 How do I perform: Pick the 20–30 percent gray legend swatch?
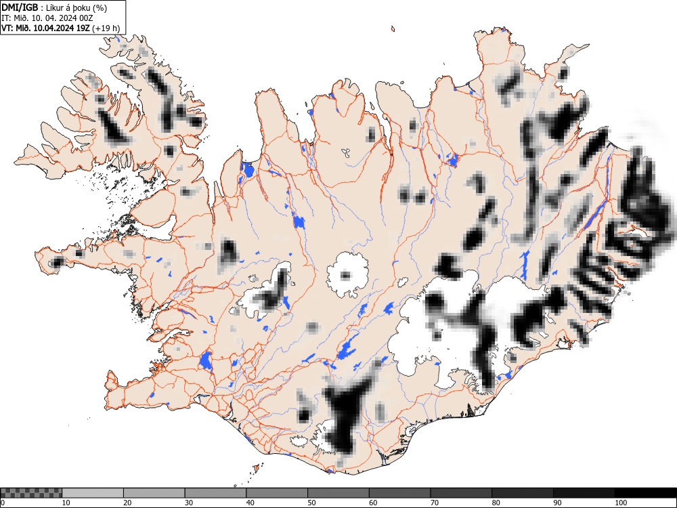pyautogui.click(x=154, y=493)
